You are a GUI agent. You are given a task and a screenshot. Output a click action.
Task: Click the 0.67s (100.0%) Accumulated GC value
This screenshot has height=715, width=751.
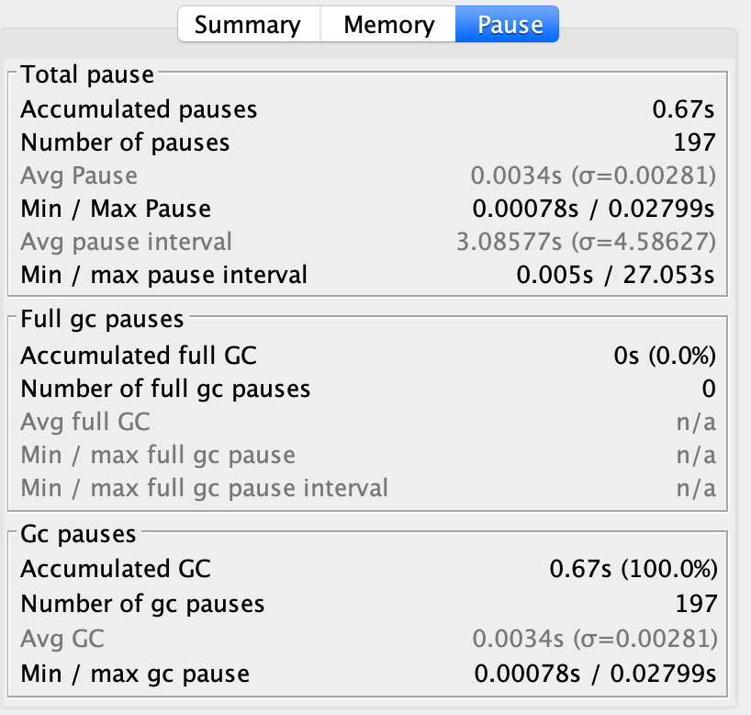coord(633,569)
